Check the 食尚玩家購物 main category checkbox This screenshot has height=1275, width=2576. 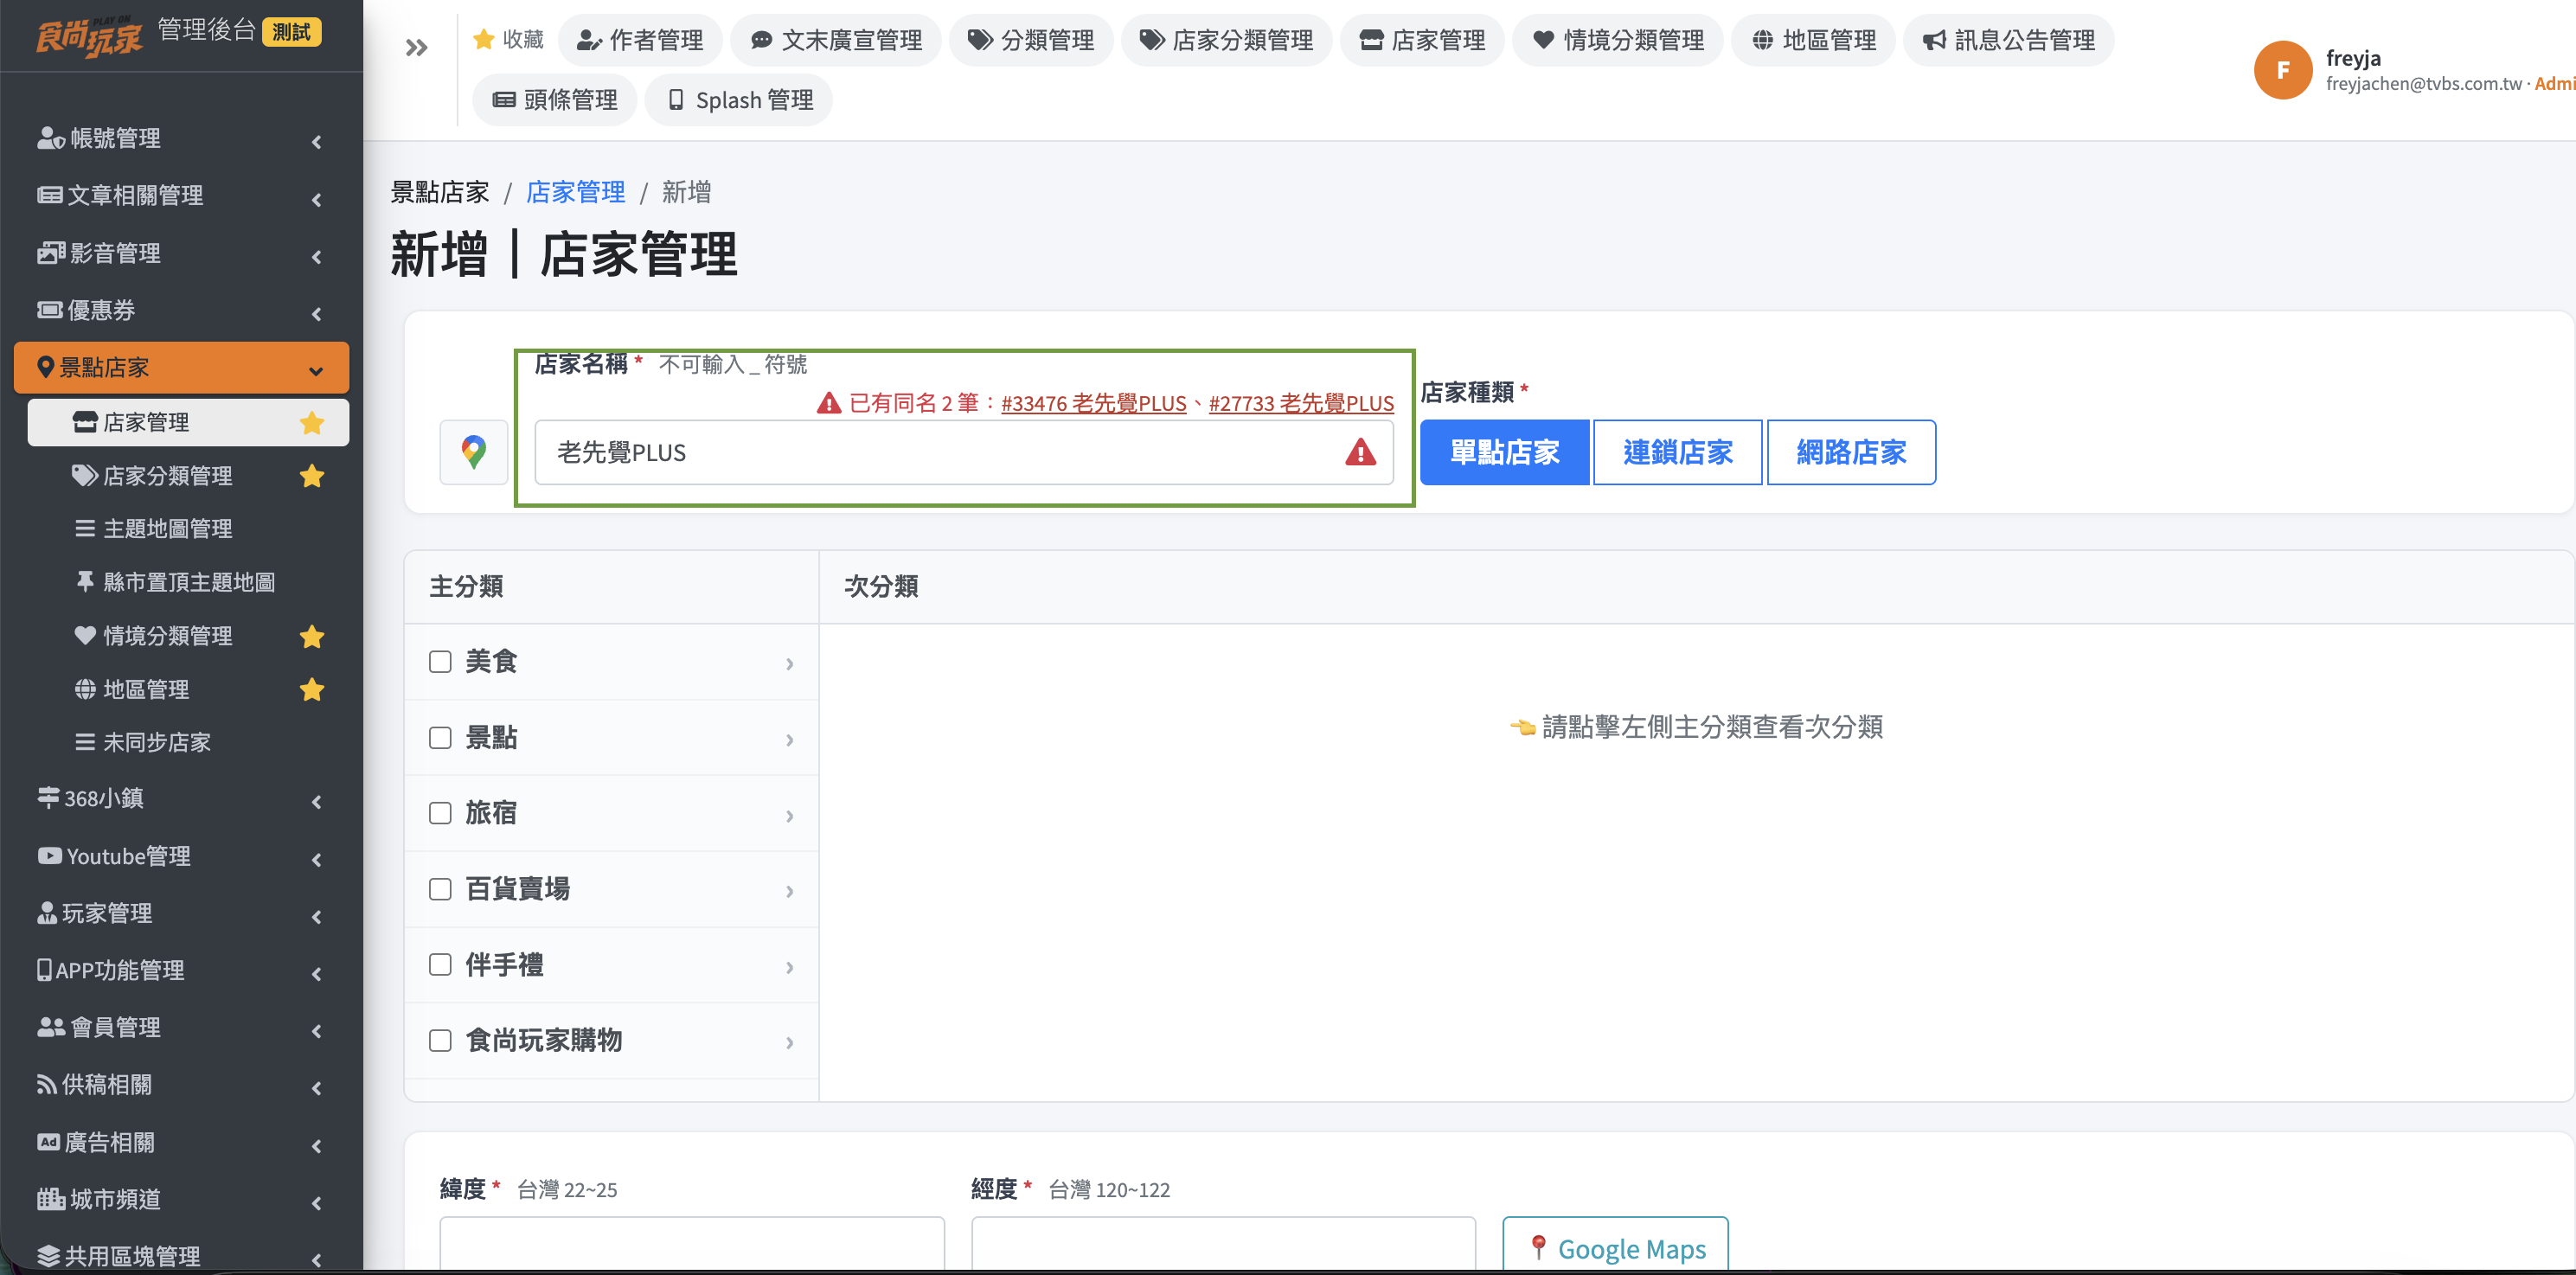(x=440, y=1041)
